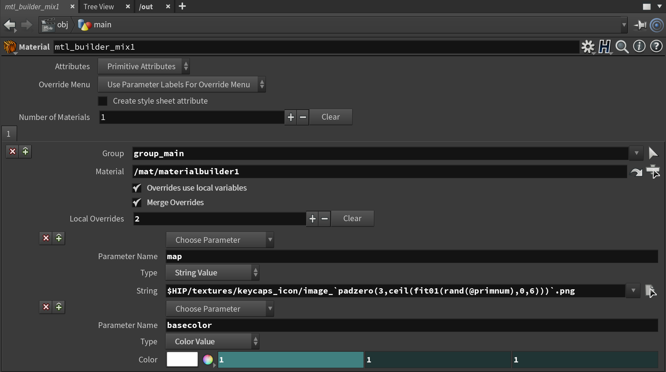This screenshot has height=372, width=666.
Task: Open the color picker wheel icon
Action: click(208, 360)
